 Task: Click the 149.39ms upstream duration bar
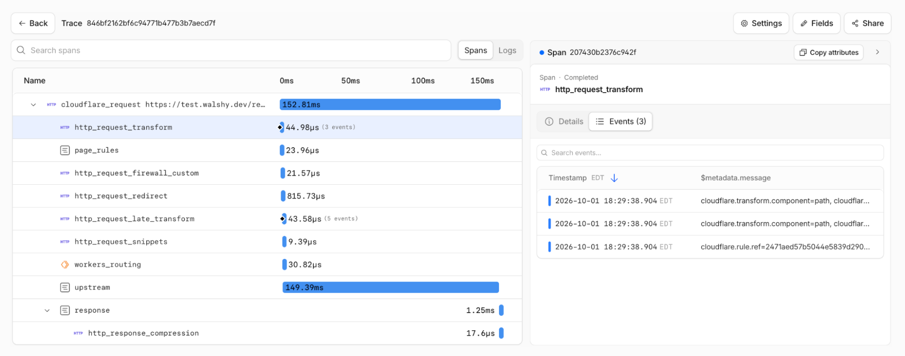391,287
